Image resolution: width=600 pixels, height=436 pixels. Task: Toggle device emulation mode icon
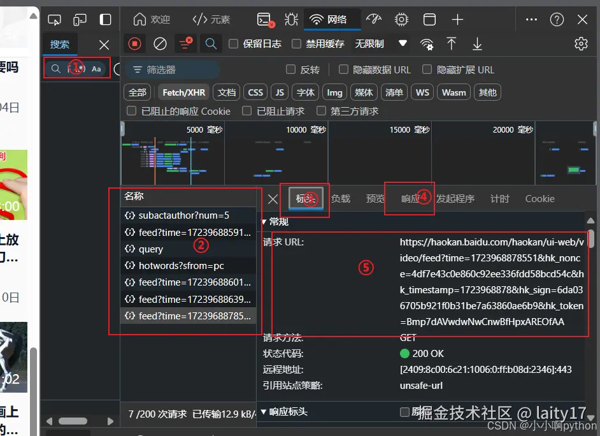tap(80, 19)
